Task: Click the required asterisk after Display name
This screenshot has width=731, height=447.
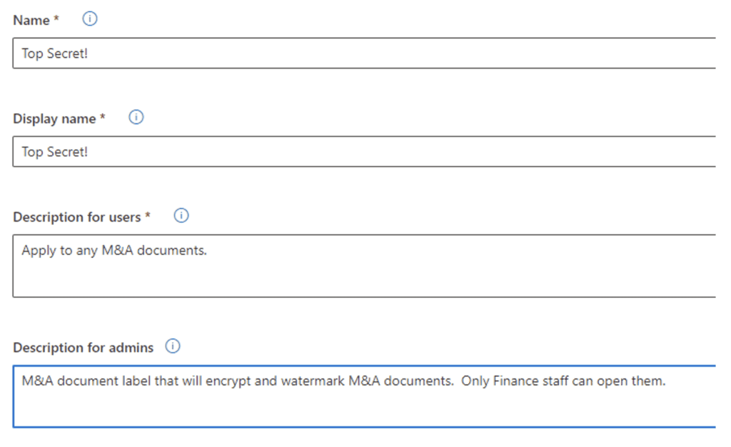Action: (103, 117)
